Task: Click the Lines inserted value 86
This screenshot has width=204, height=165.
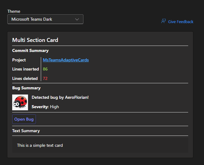Action: 45,69
